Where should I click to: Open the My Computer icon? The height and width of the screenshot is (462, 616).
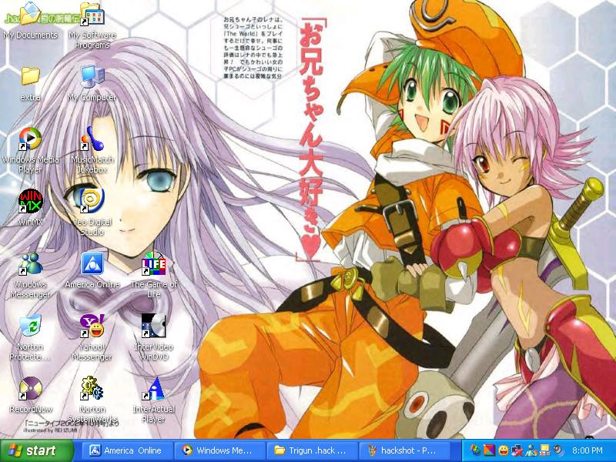coord(92,83)
